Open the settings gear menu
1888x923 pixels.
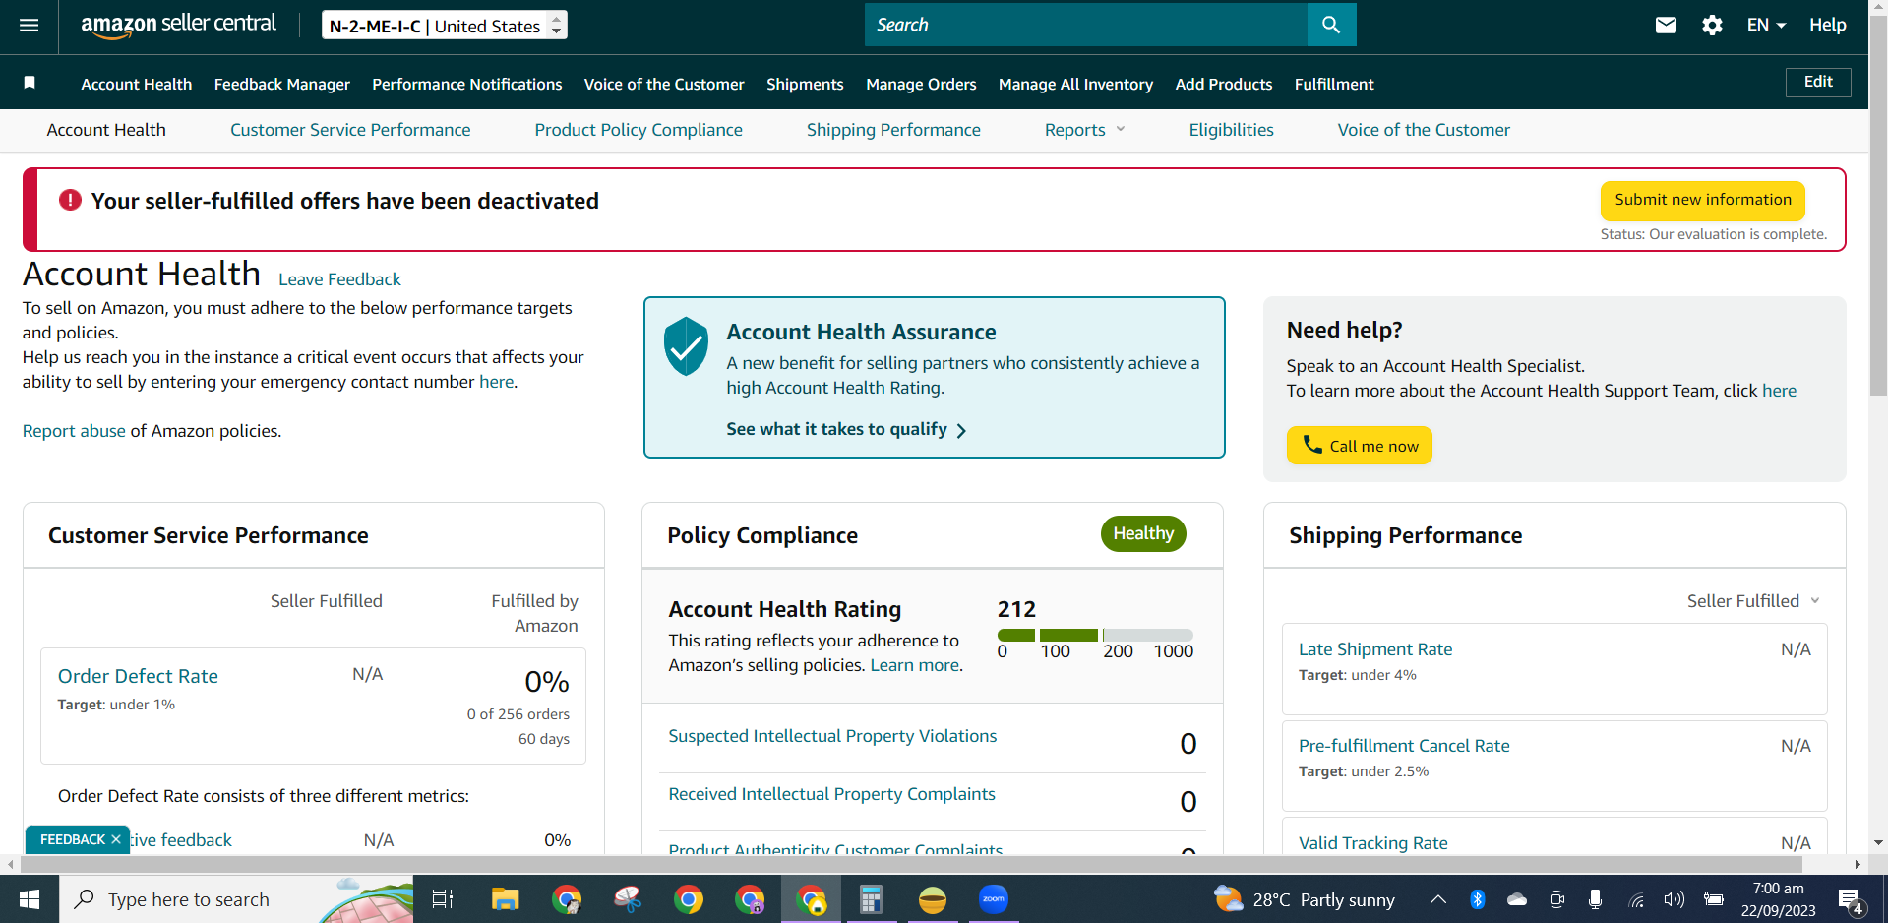pos(1712,25)
